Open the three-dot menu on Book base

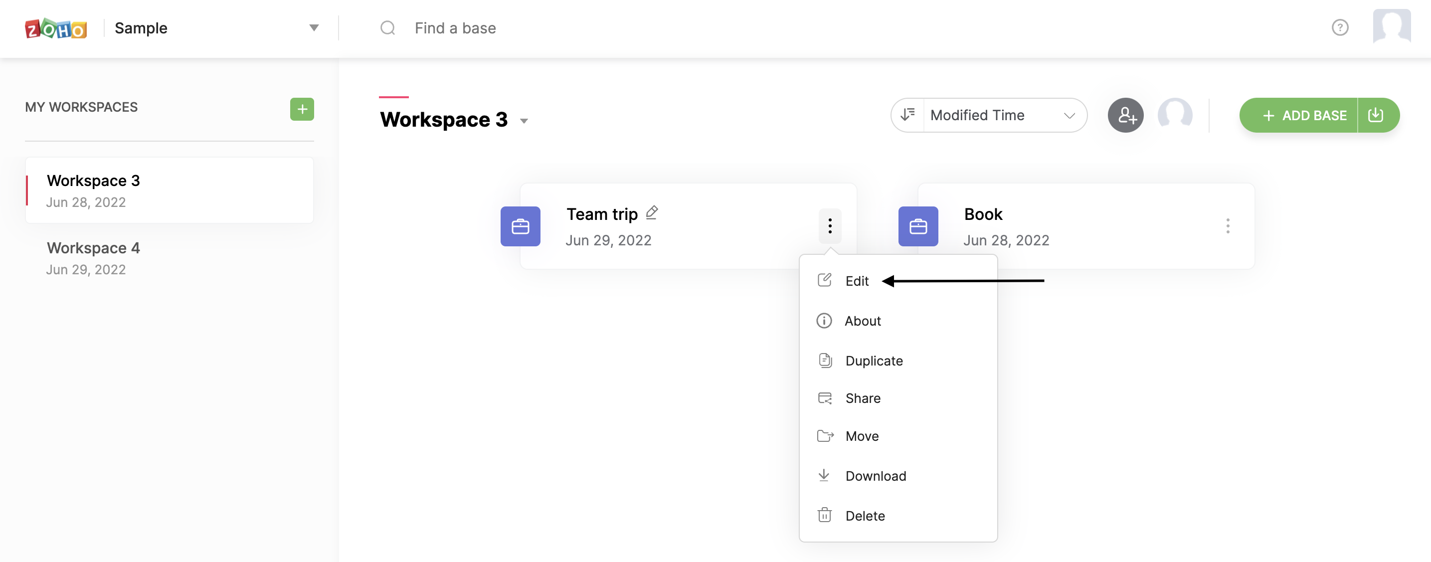[x=1227, y=226]
